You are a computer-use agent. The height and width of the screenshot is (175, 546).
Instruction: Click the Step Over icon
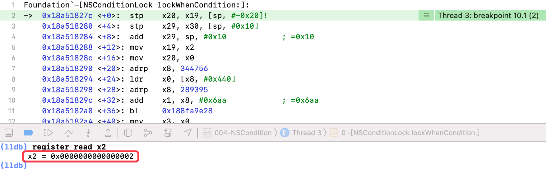[68, 133]
